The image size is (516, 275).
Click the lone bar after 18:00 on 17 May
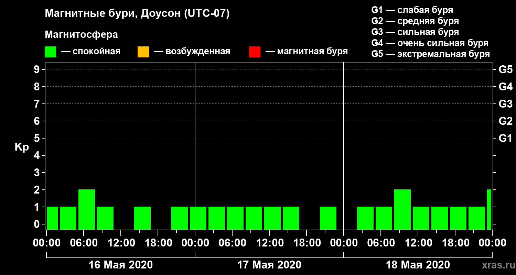coord(328,218)
